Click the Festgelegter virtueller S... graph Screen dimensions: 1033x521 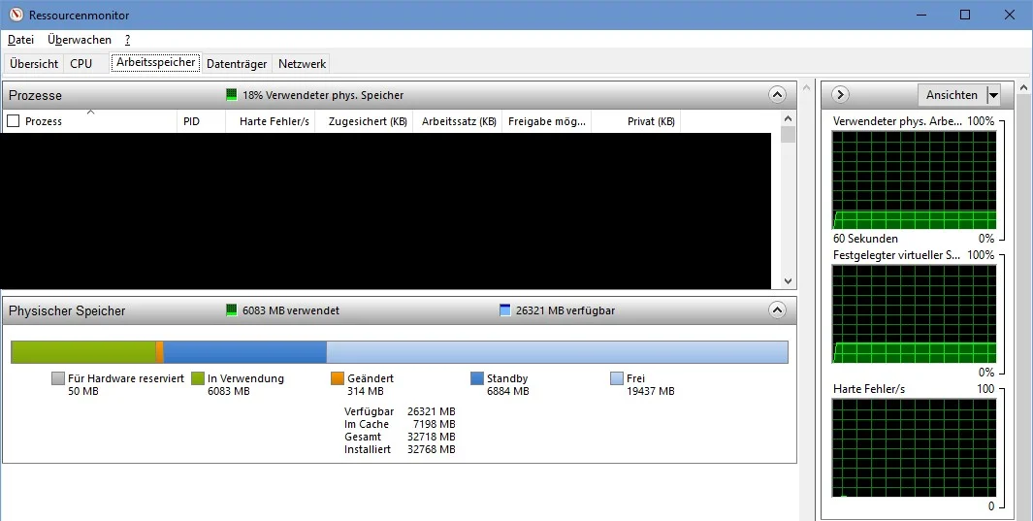coord(915,313)
